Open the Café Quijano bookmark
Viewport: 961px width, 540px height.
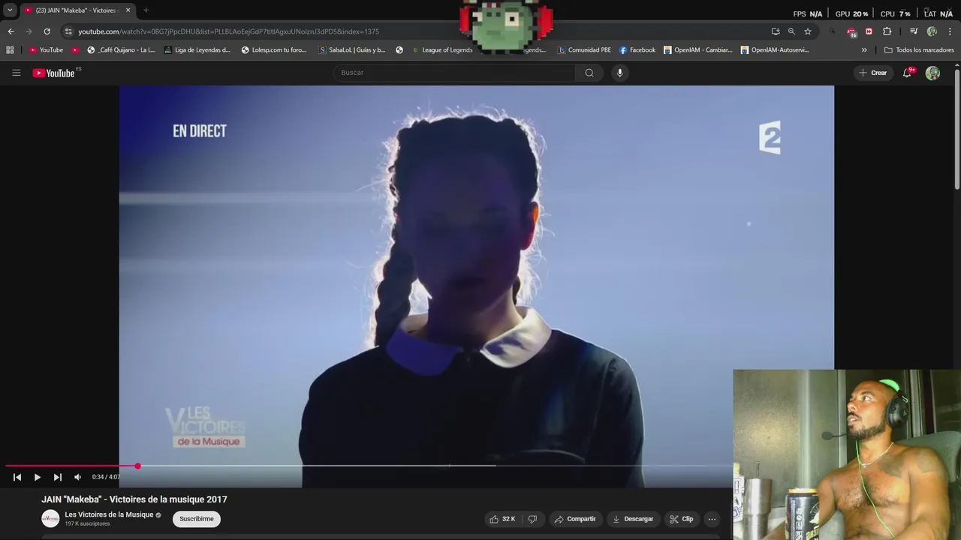pos(121,50)
